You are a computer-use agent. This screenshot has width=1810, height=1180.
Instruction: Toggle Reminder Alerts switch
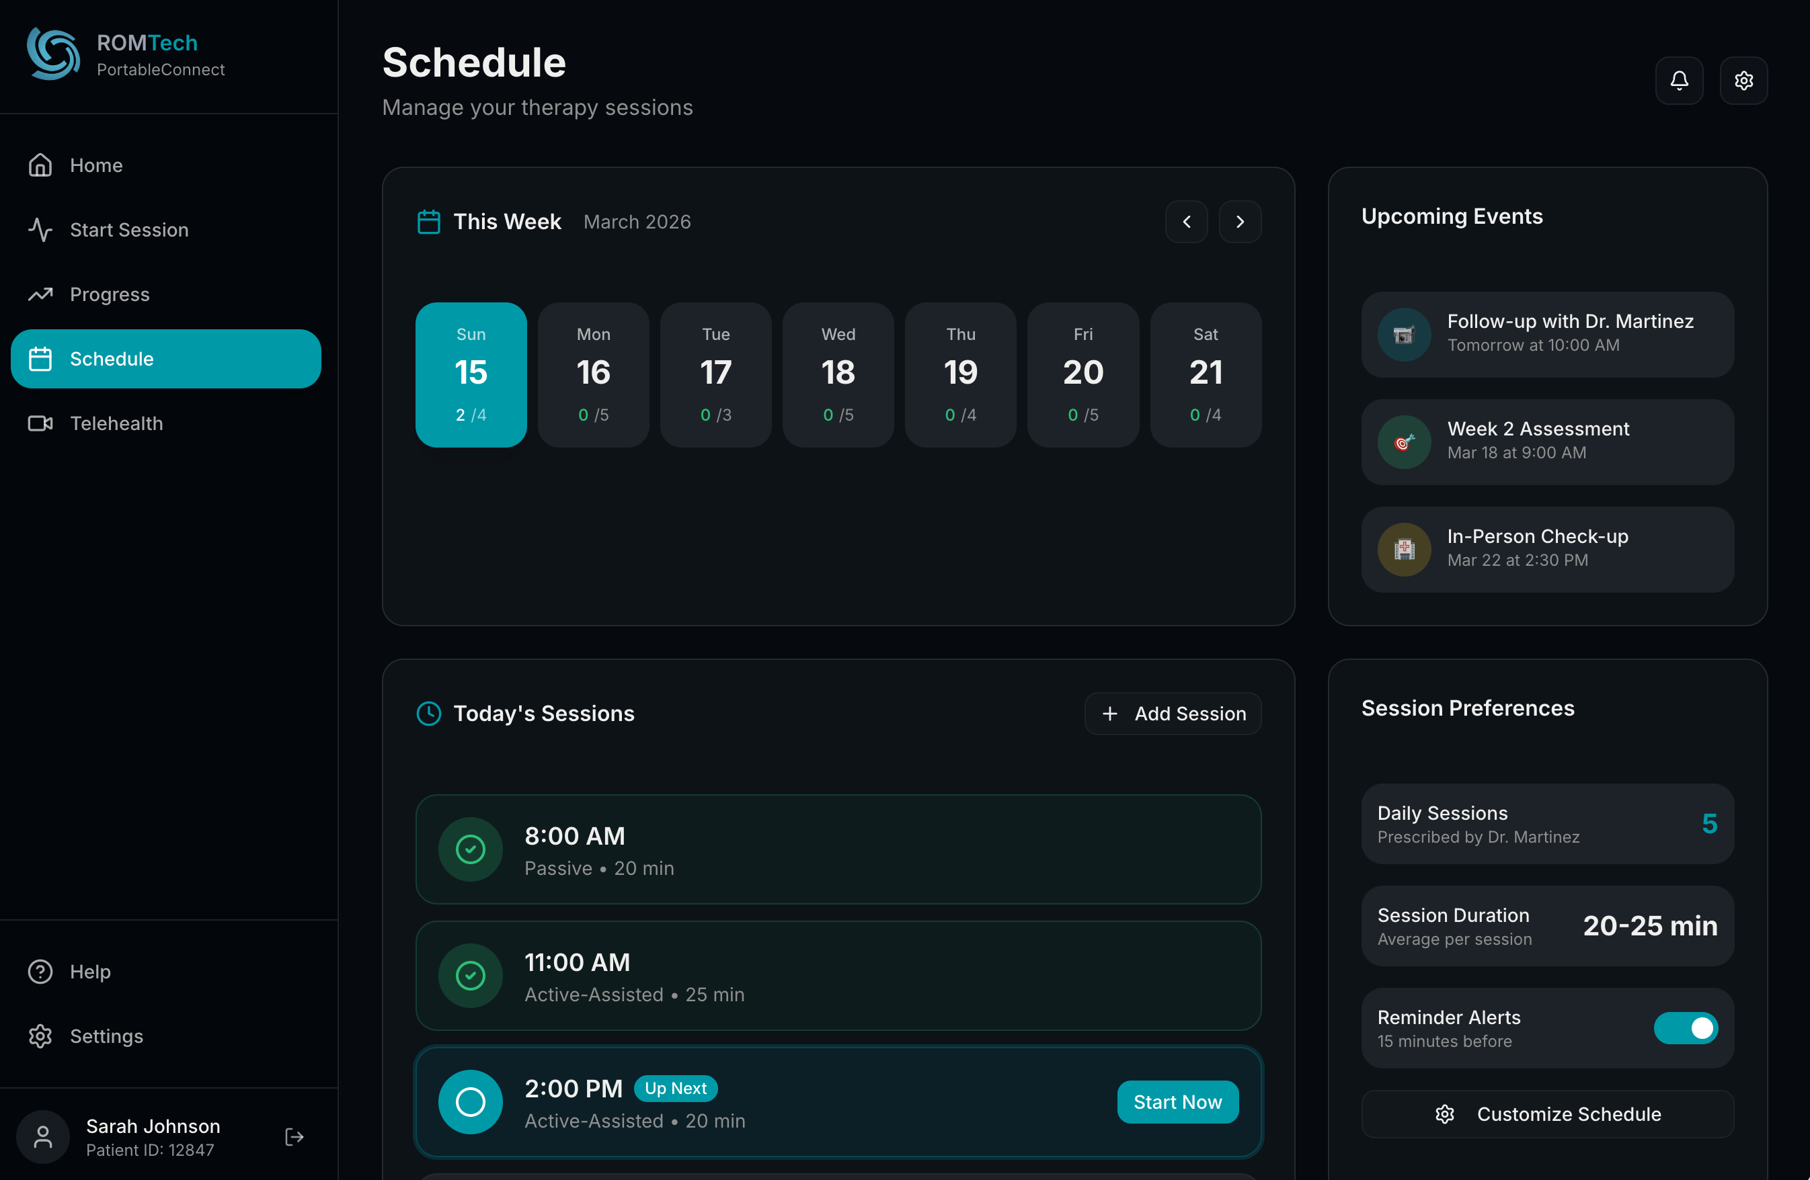1686,1028
